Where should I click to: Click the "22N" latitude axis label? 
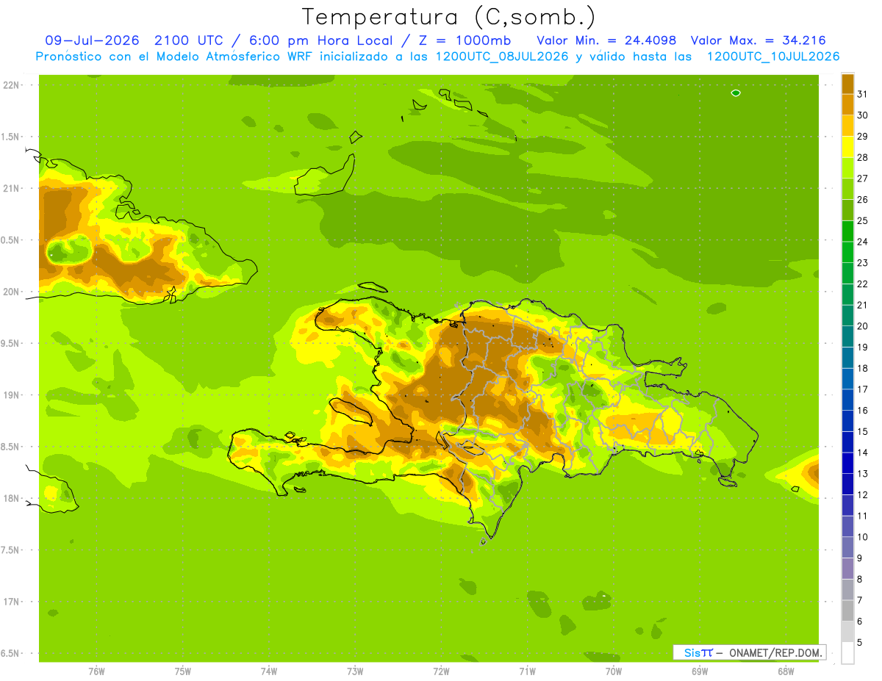(10, 85)
